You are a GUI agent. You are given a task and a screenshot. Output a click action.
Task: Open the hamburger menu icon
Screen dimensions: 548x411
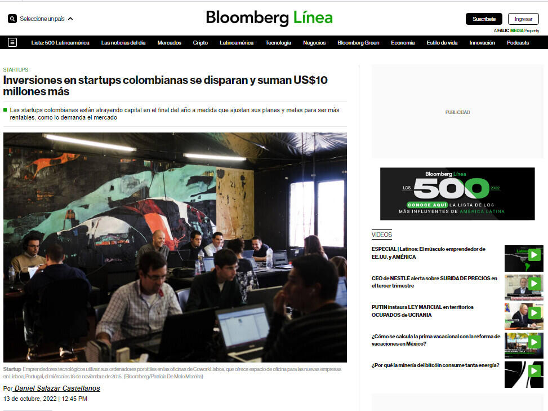(12, 43)
